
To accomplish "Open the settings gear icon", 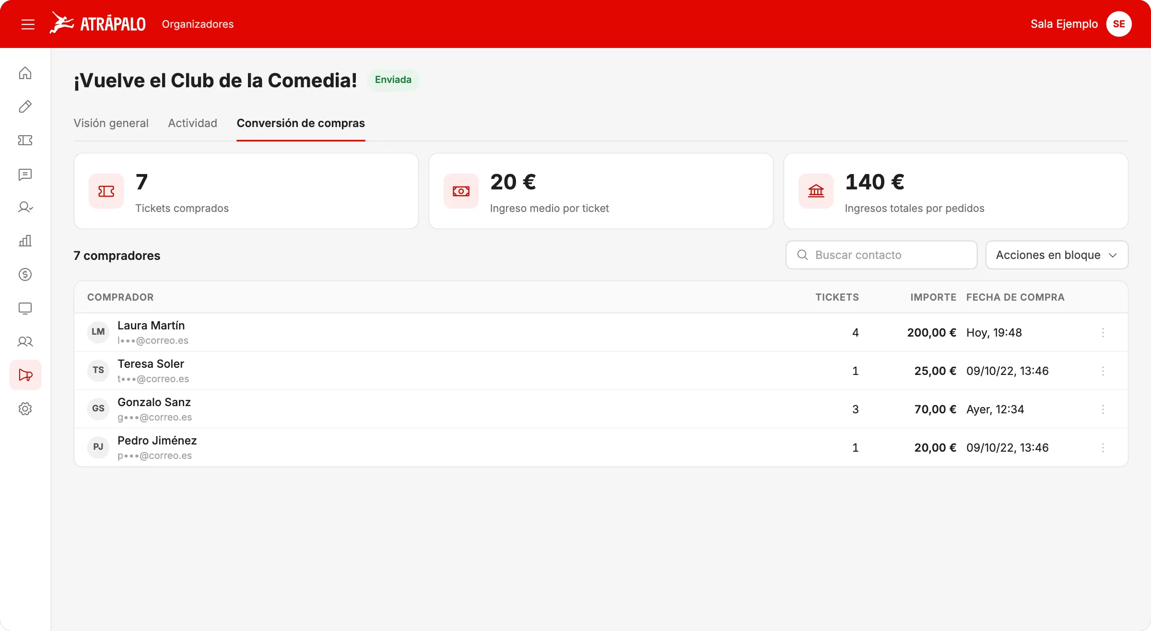I will tap(25, 409).
